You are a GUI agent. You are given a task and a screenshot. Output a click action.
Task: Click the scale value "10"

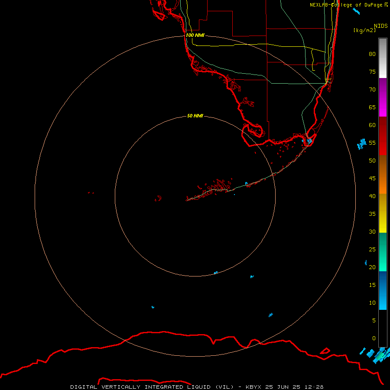372,303
